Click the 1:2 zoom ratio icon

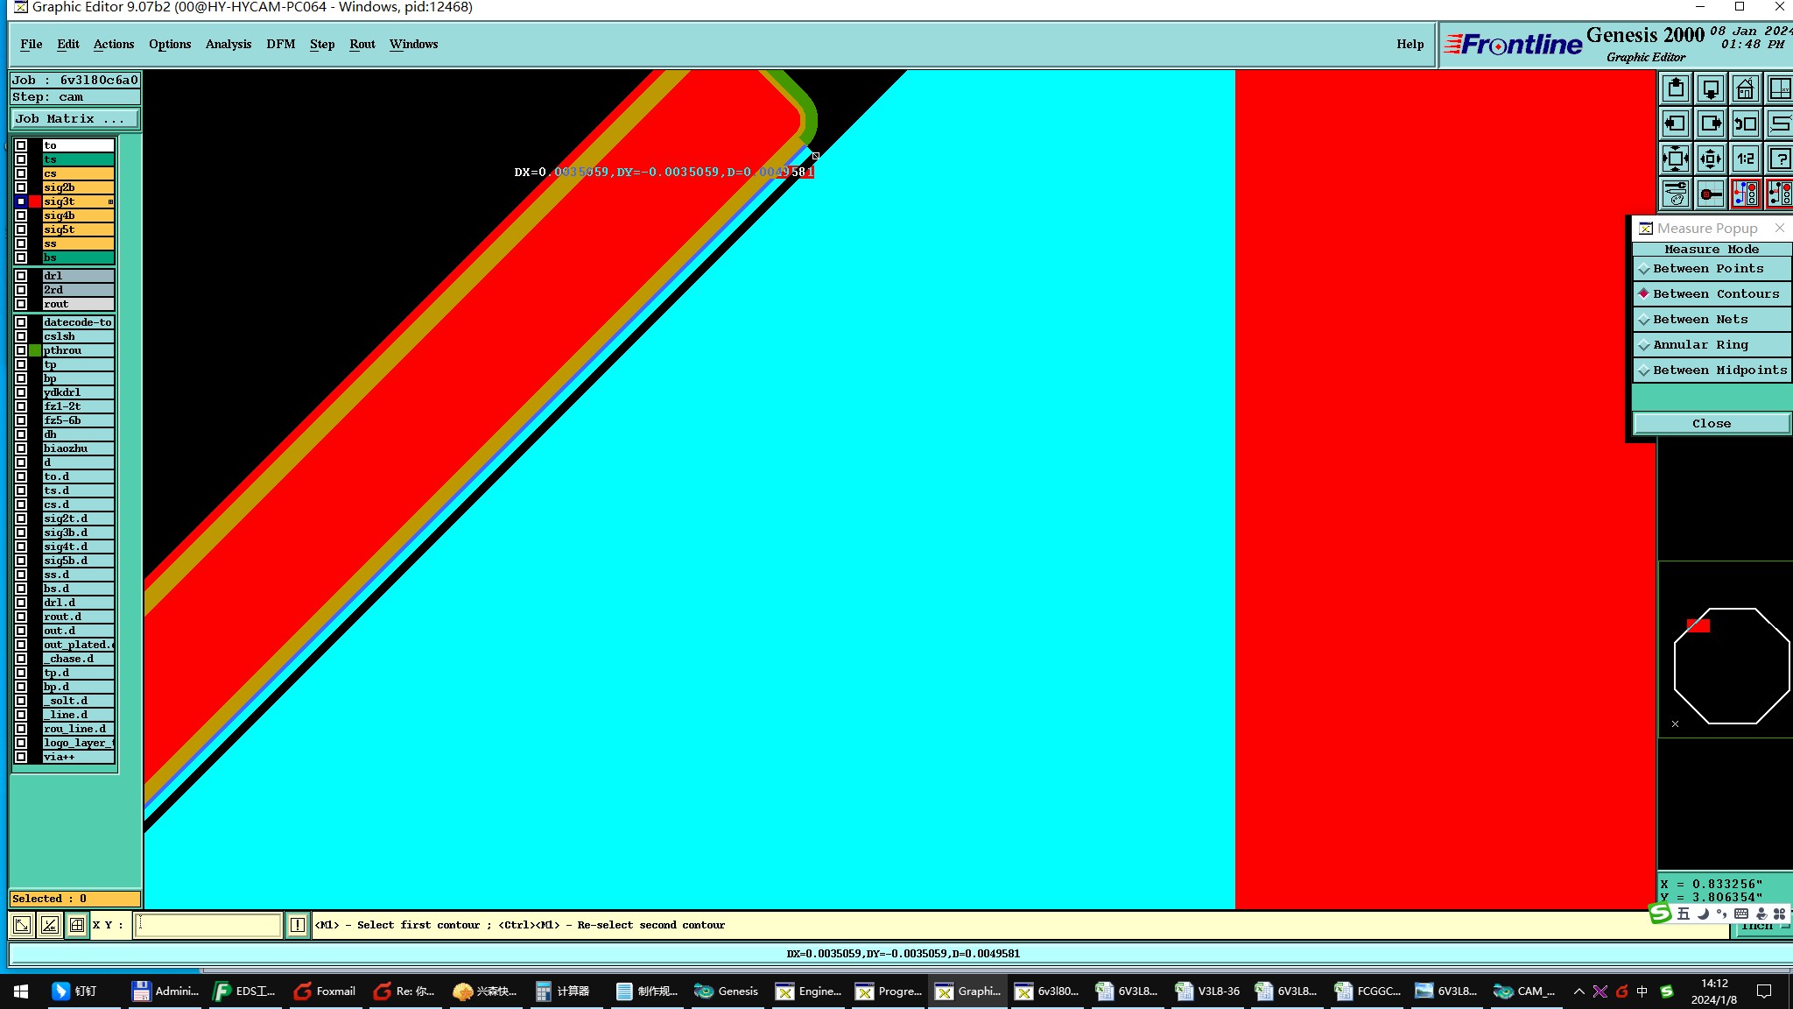point(1745,159)
